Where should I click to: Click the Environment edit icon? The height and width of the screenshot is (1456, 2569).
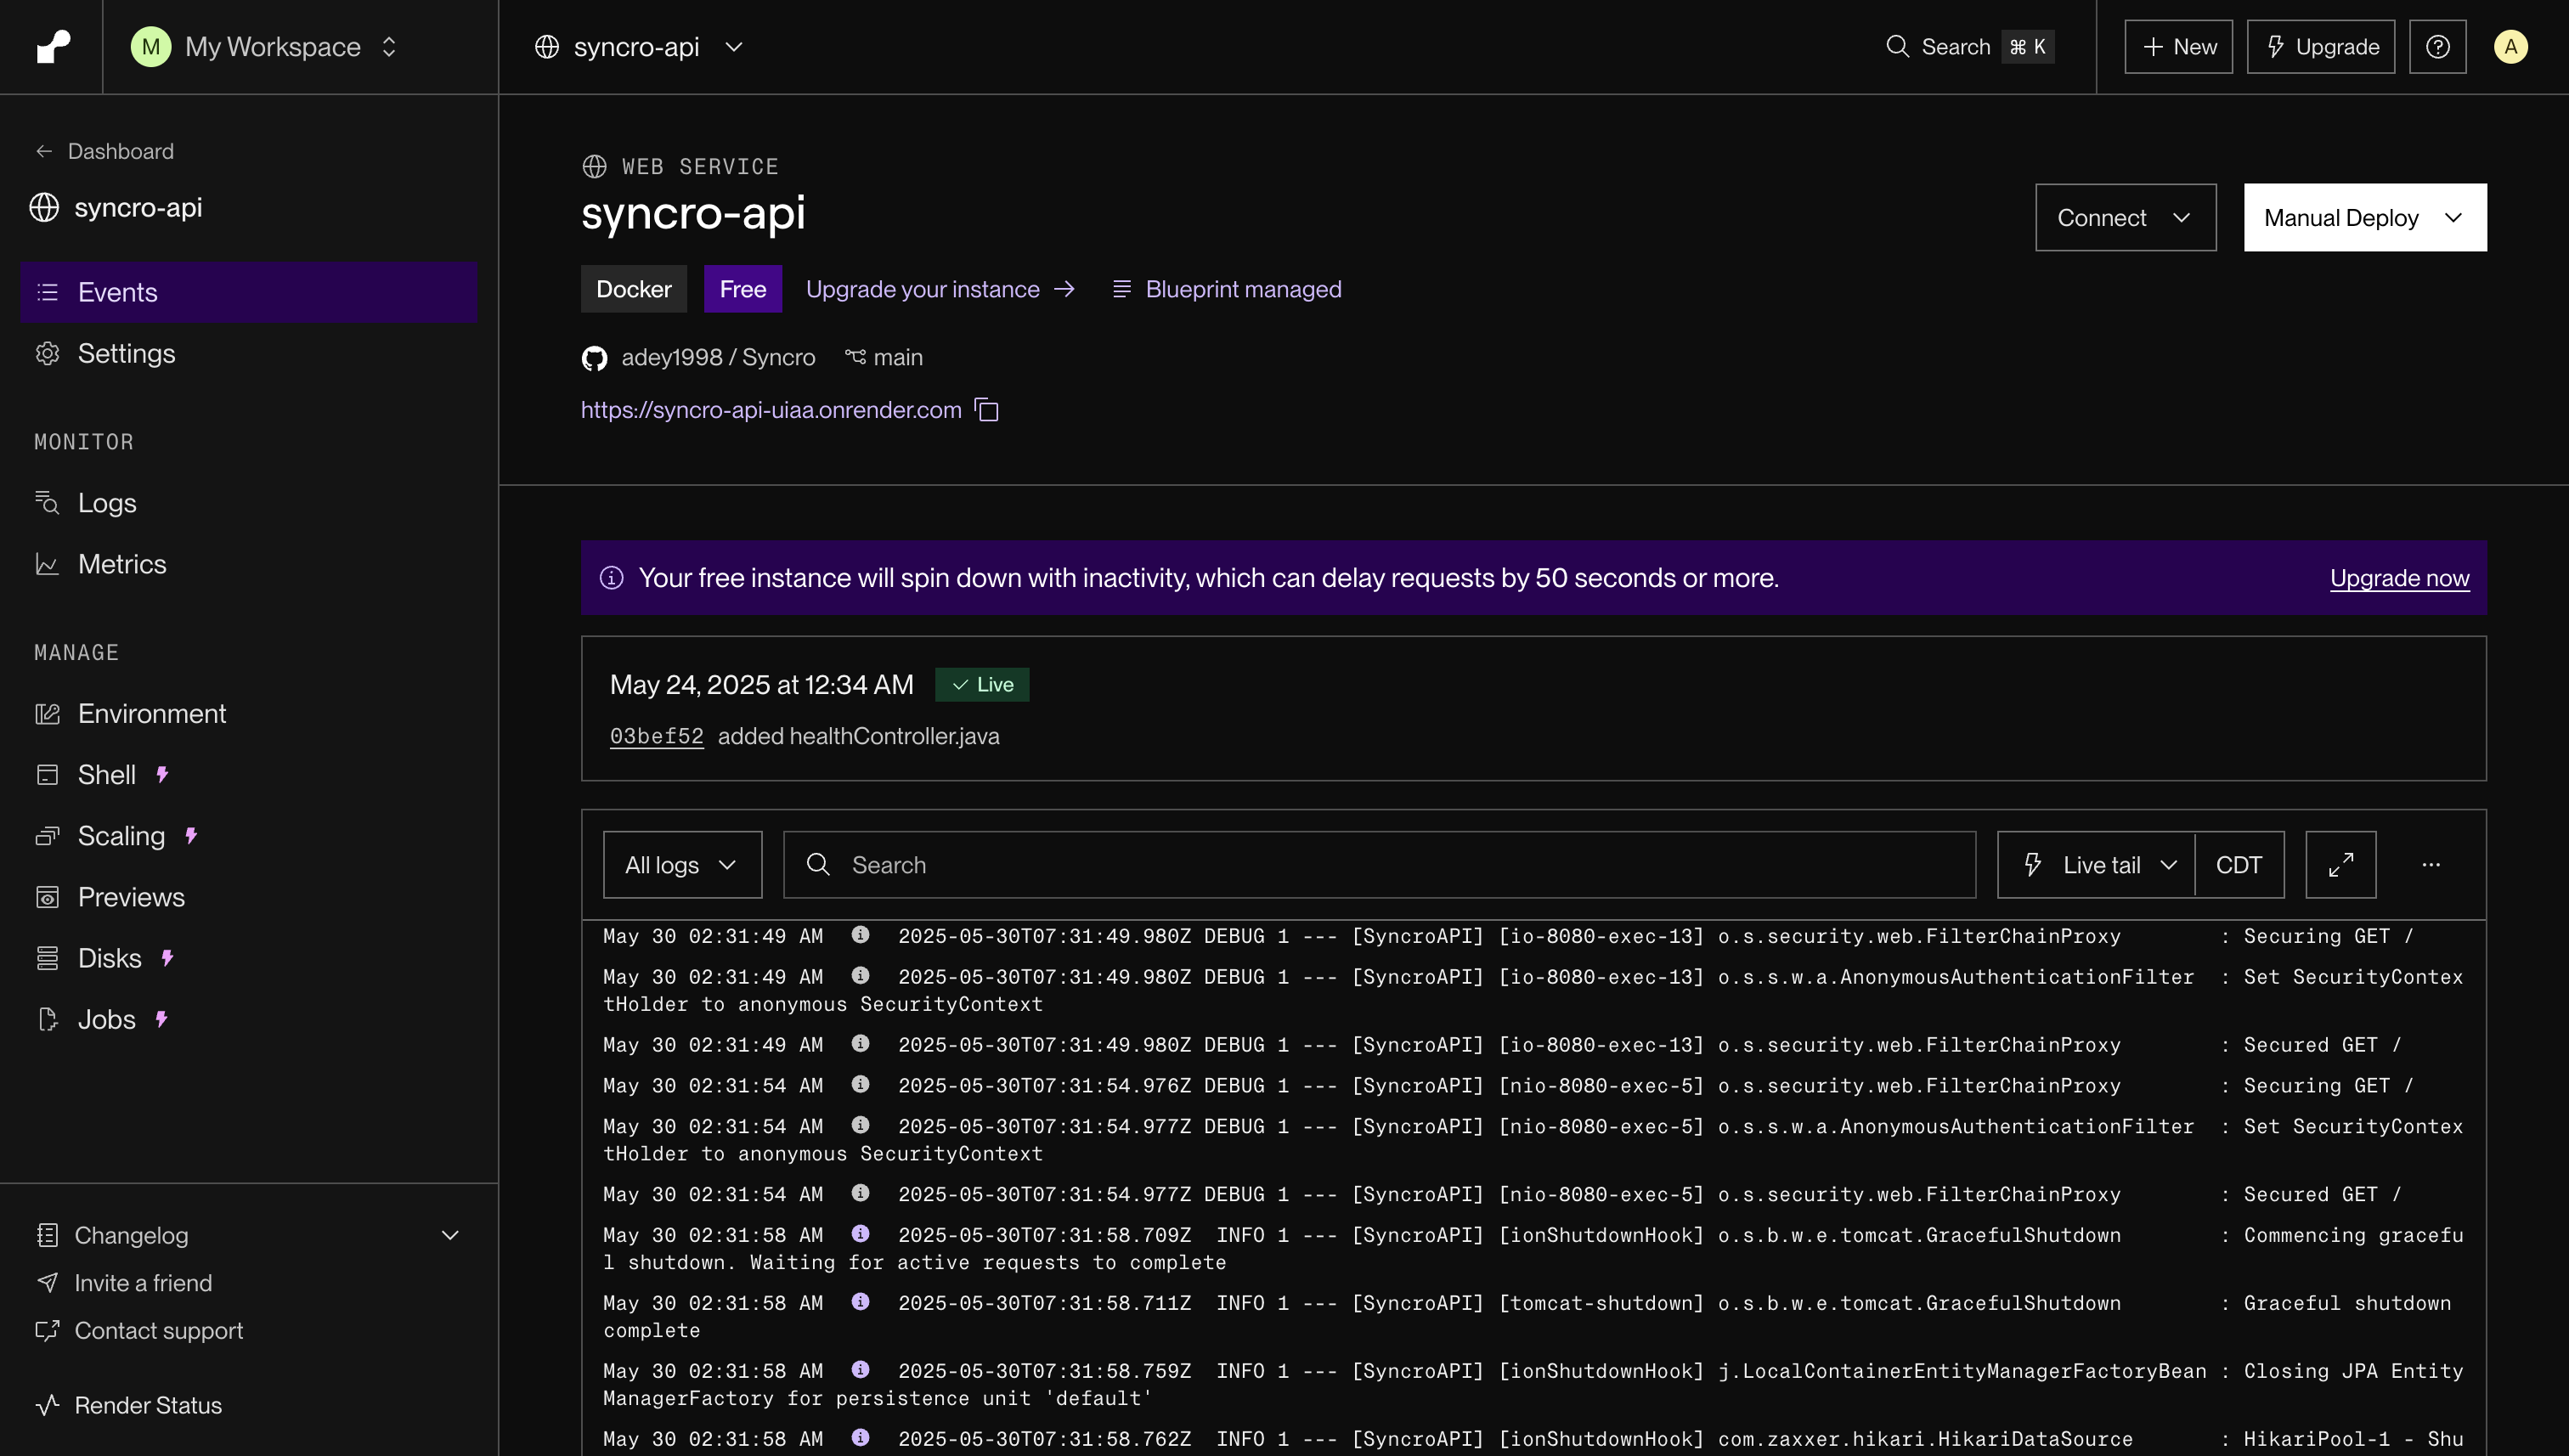pyautogui.click(x=47, y=713)
